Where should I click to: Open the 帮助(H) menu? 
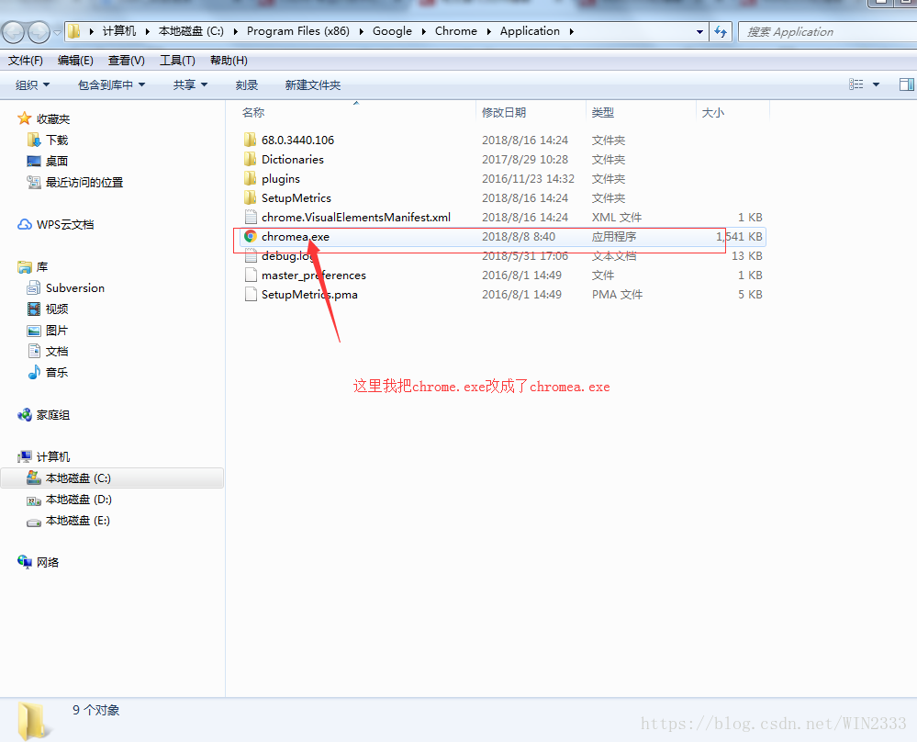coord(229,61)
